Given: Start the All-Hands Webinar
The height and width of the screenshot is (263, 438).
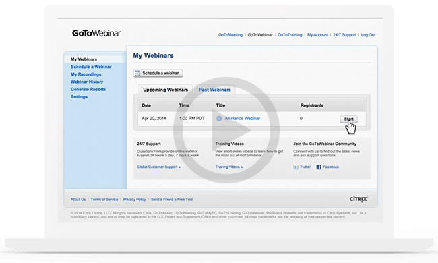Looking at the screenshot, I should (x=348, y=119).
